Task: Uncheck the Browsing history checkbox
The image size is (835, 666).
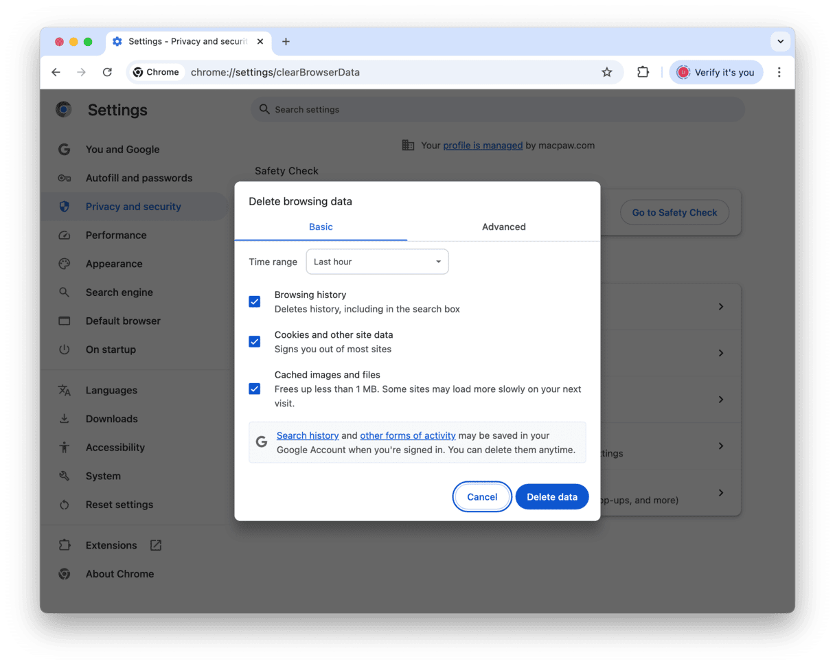Action: [x=255, y=301]
